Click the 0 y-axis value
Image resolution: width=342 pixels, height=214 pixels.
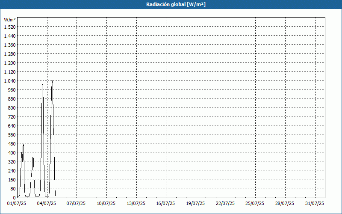(15, 198)
